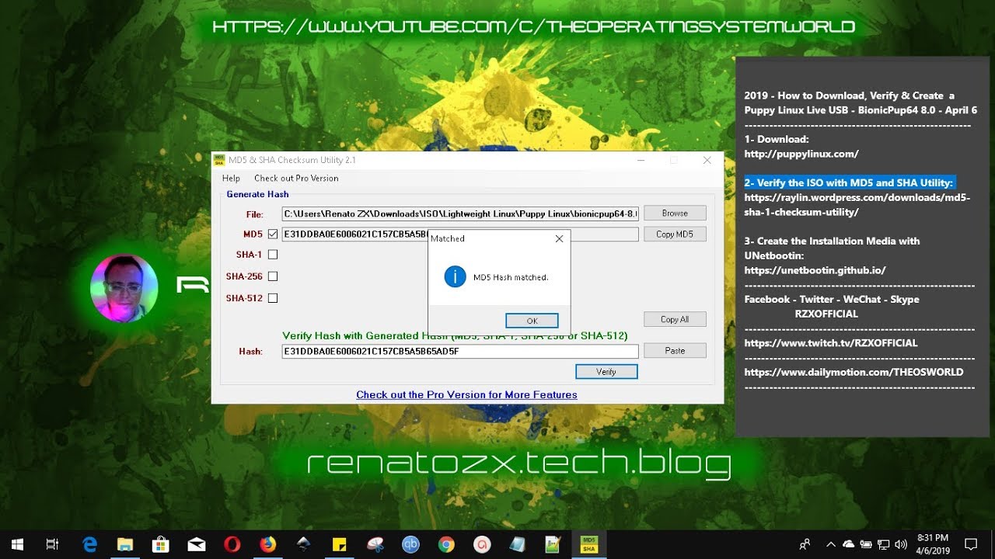Toggle the MD5 checkbox

pos(273,234)
